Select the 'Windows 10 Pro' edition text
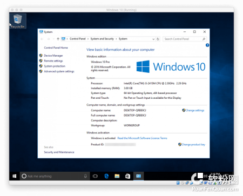This screenshot has width=243, height=196. tap(100, 62)
